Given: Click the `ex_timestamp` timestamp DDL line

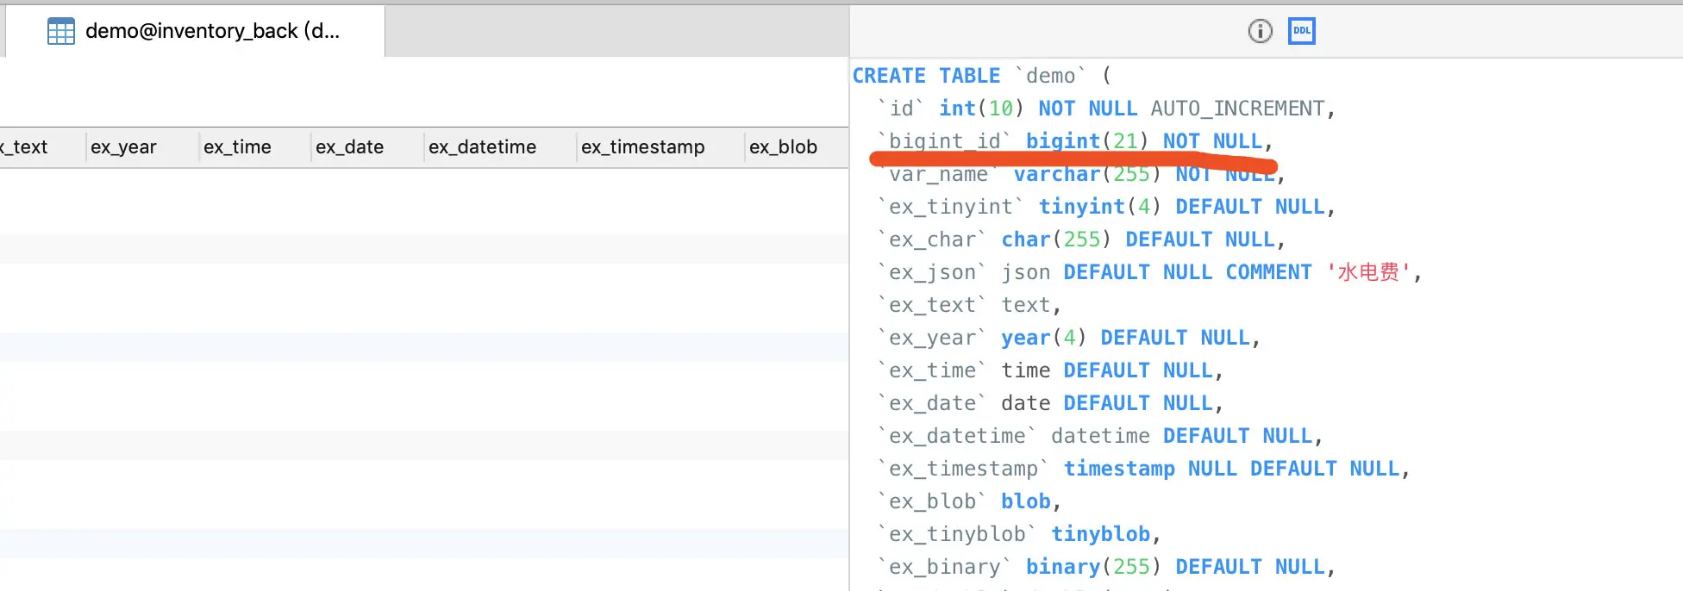Looking at the screenshot, I should click(x=1143, y=469).
